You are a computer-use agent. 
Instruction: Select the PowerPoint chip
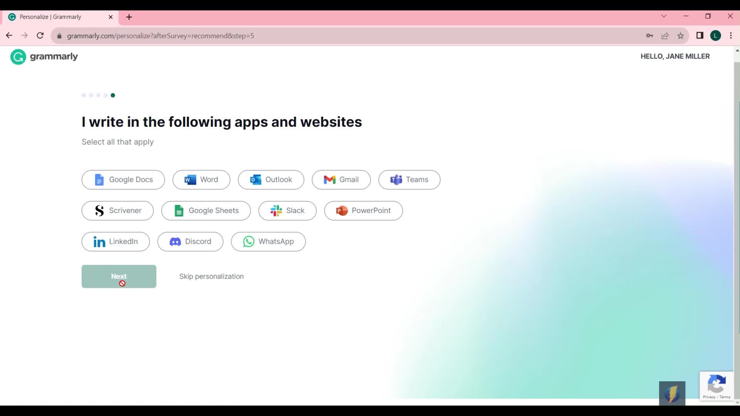click(363, 211)
